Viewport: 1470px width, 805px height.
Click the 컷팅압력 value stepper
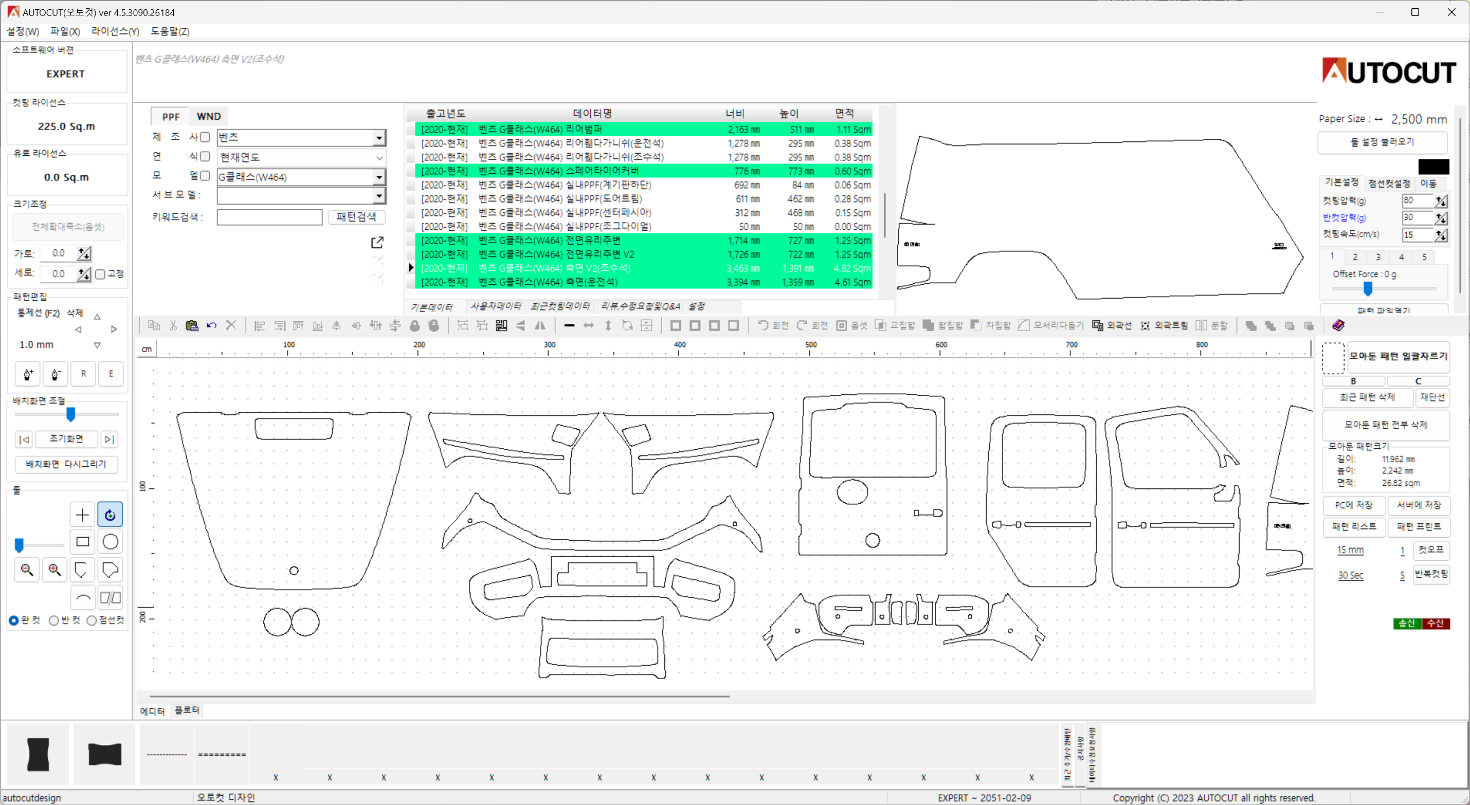click(1441, 201)
